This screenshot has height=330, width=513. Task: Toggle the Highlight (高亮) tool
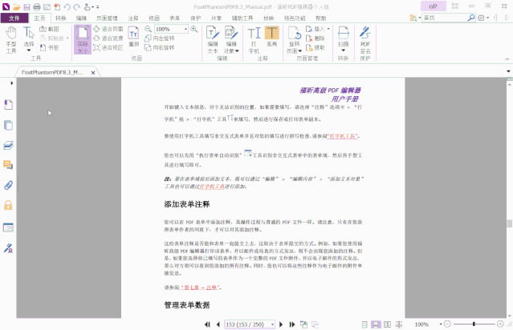272,37
